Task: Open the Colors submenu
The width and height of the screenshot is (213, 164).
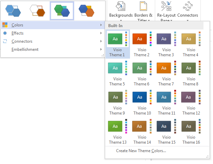Action: 53,25
